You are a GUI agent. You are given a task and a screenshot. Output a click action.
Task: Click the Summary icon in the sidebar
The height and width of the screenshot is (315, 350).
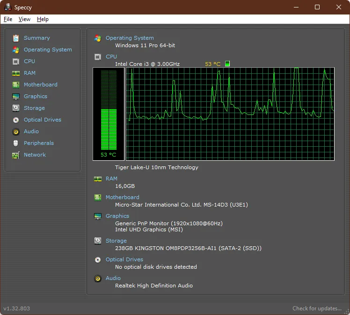[16, 38]
